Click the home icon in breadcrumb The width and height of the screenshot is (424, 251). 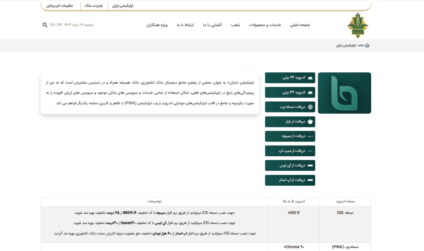(367, 45)
